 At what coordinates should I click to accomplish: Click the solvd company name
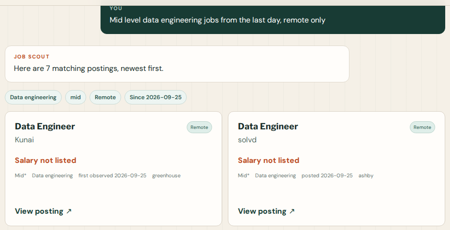click(247, 140)
